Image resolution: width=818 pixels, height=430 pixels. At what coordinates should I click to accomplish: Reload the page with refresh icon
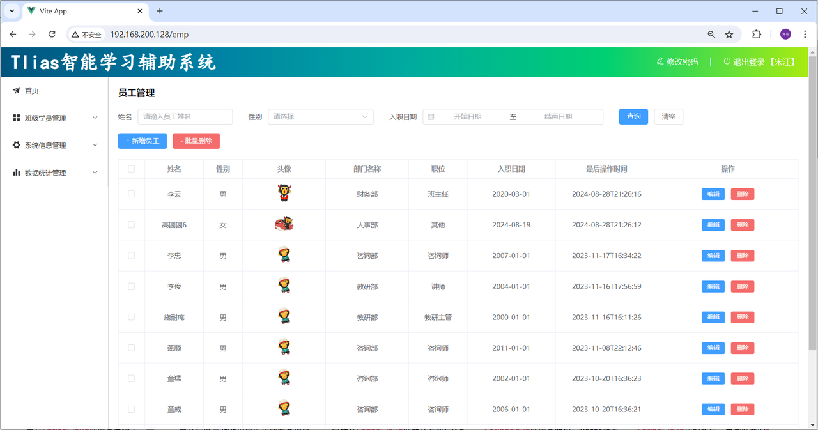point(52,35)
